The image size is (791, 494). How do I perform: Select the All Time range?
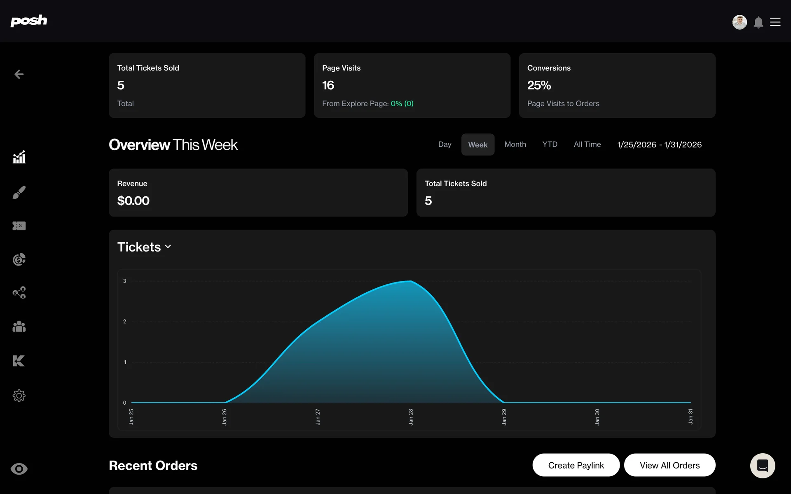pyautogui.click(x=587, y=144)
